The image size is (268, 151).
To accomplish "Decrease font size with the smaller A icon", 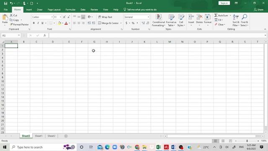I will (69, 17).
